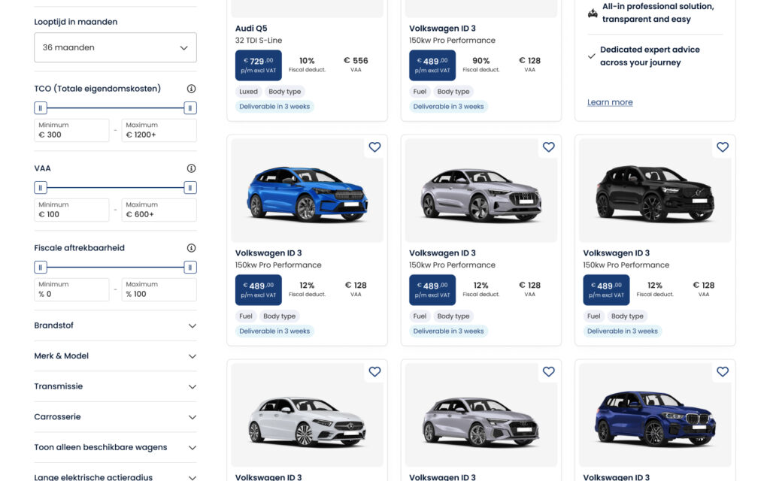Image resolution: width=770 pixels, height=481 pixels.
Task: Click heart icon on silver Audi e-tron card
Action: pyautogui.click(x=548, y=147)
